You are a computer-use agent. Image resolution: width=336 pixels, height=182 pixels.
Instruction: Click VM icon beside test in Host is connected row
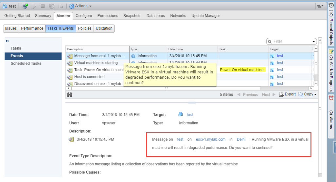(272, 77)
